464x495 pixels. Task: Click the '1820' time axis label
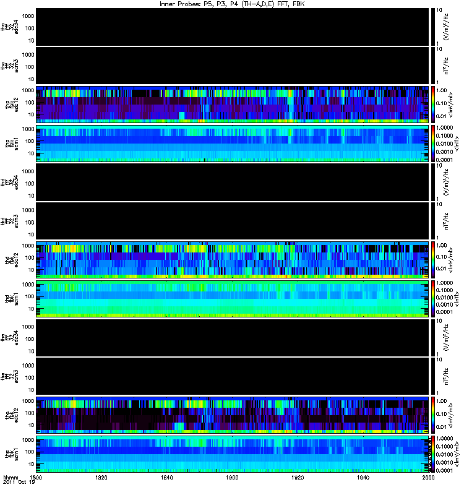(101, 477)
